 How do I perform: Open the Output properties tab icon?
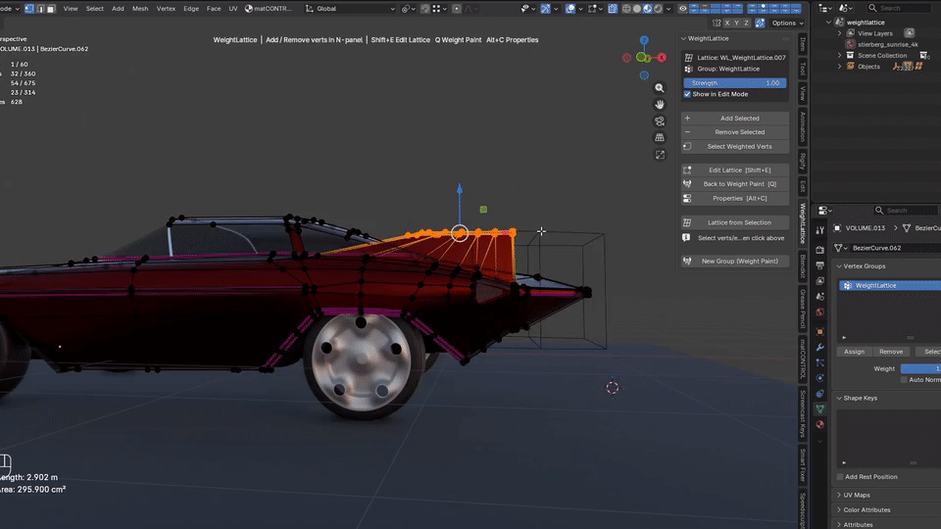click(x=820, y=265)
